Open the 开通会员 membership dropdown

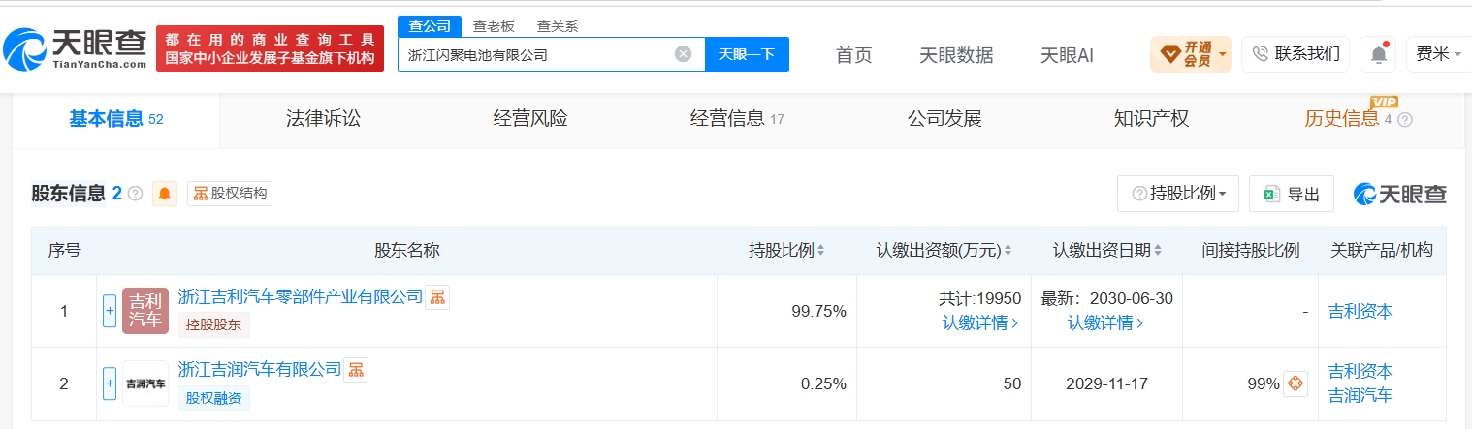1190,54
